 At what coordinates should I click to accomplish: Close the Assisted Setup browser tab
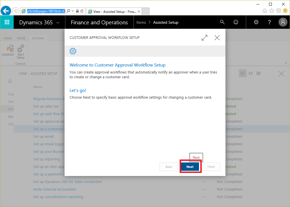click(x=139, y=11)
